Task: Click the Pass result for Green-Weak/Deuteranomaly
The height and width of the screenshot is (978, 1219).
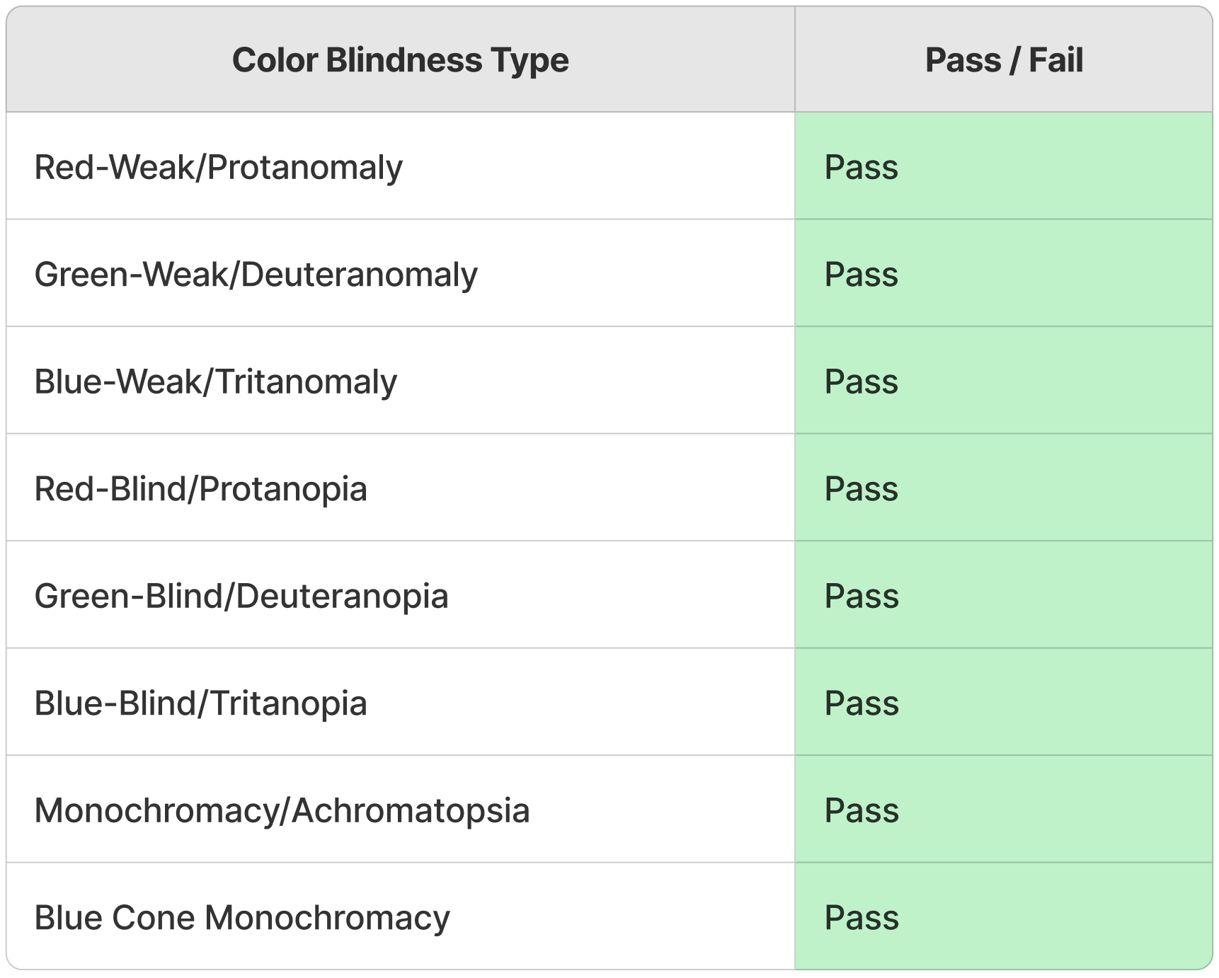Action: pyautogui.click(x=861, y=275)
